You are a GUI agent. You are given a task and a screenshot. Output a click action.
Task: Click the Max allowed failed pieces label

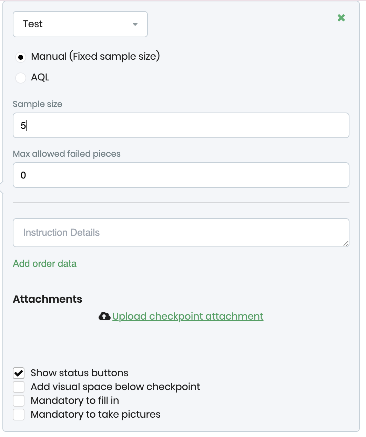pyautogui.click(x=67, y=154)
